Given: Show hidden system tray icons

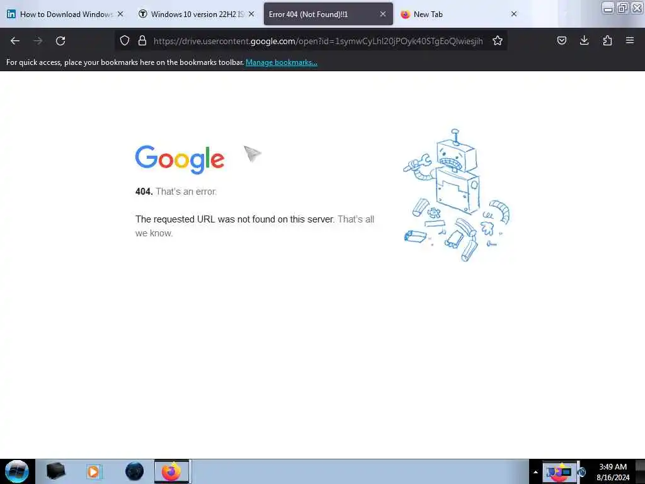Looking at the screenshot, I should [535, 472].
